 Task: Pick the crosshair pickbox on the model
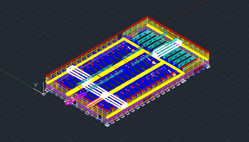152,74
